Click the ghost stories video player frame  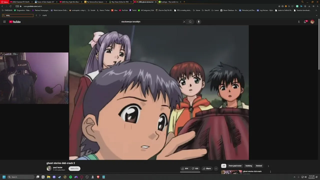pos(159,92)
